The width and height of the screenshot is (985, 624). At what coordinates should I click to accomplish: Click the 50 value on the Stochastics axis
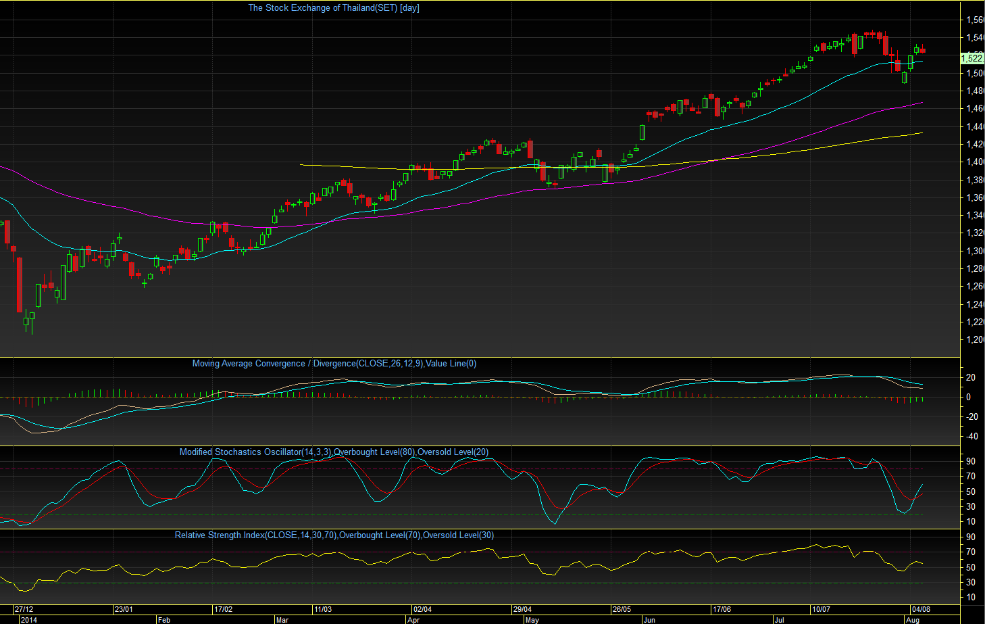[x=971, y=491]
